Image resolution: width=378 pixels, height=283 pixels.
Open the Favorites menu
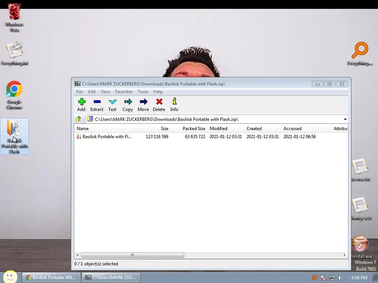[x=124, y=92]
